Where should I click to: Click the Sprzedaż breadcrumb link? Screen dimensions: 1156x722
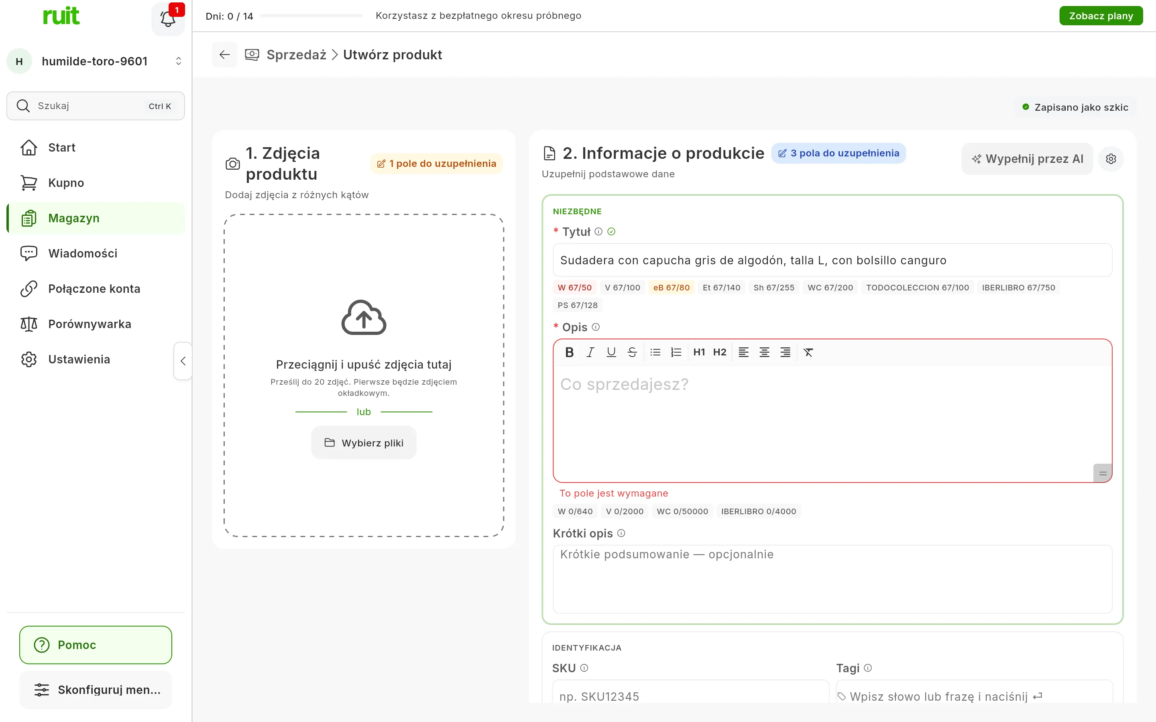tap(296, 55)
